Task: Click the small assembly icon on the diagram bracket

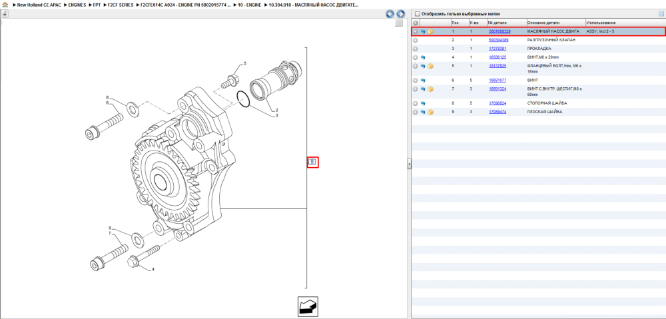Action: click(x=312, y=162)
